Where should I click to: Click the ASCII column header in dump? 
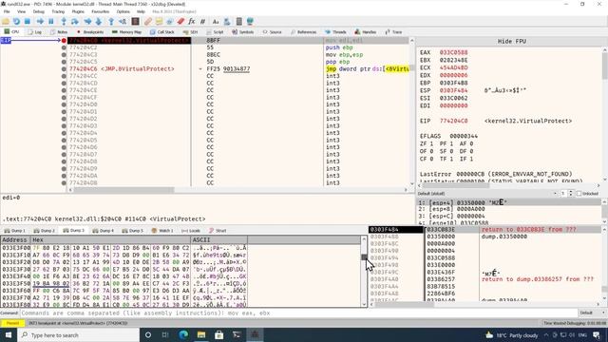[x=218, y=240]
